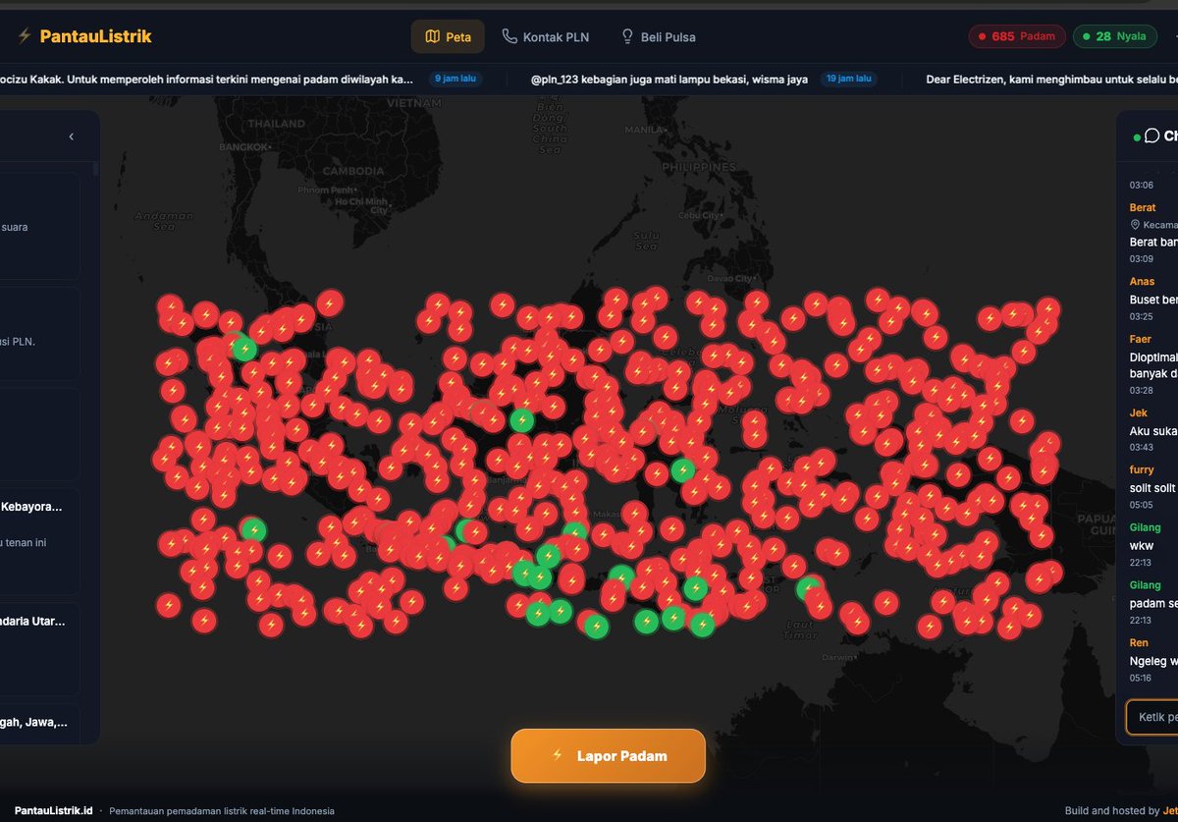Image resolution: width=1178 pixels, height=822 pixels.
Task: Open report card with the word 'suara'
Action: 39,226
